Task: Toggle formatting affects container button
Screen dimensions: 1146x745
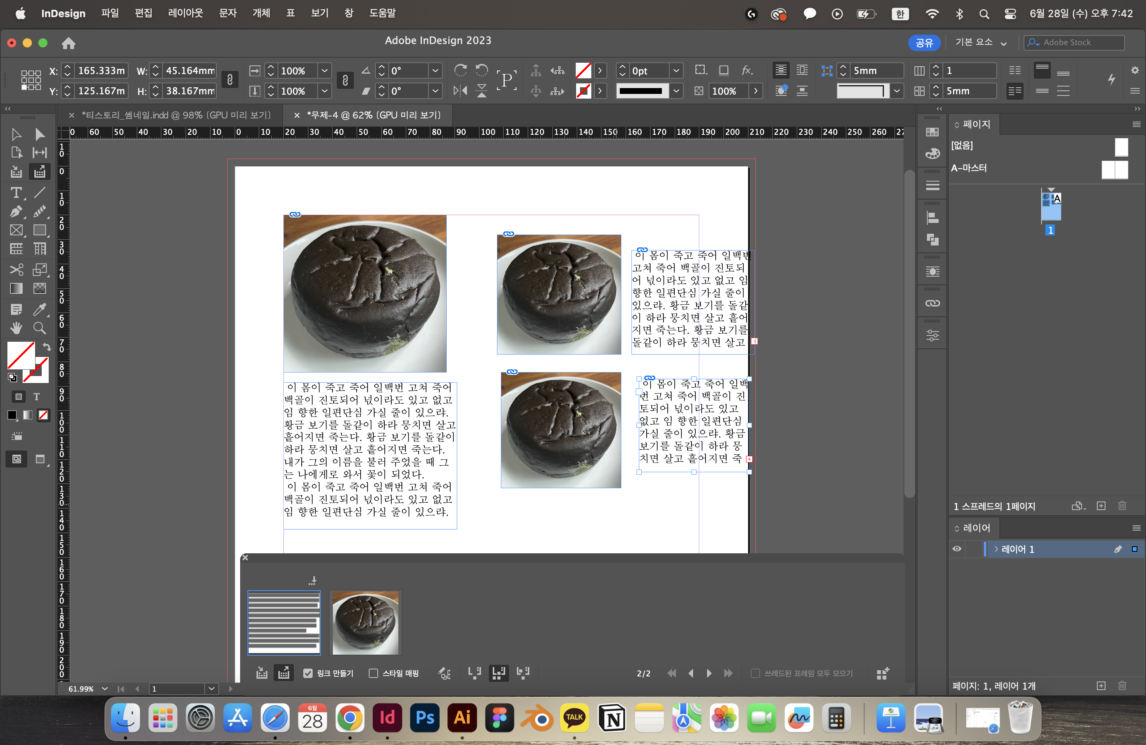Action: pyautogui.click(x=18, y=397)
